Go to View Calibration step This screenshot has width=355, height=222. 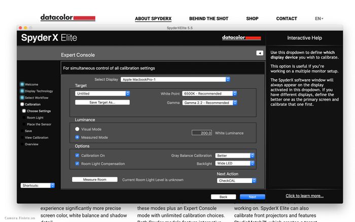37,138
